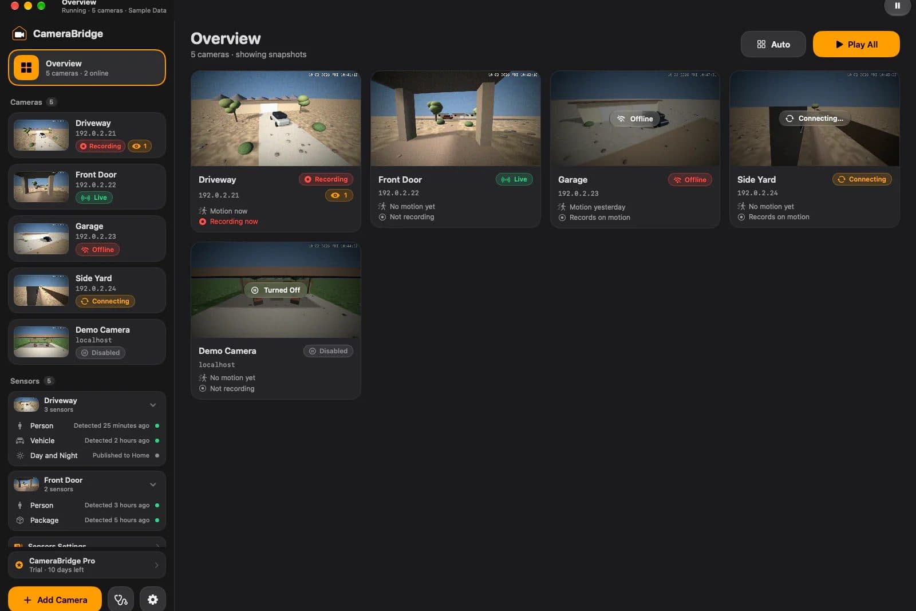
Task: Click the CameraBridge Pro star icon
Action: click(x=19, y=565)
